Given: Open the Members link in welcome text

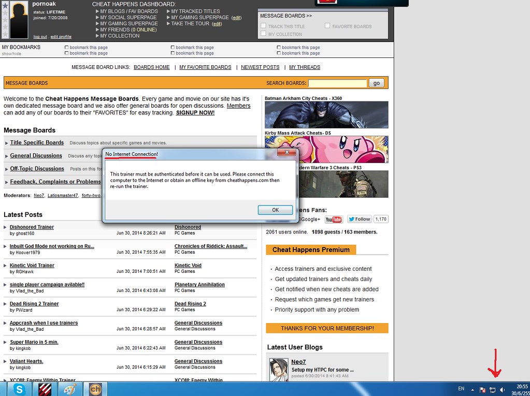Looking at the screenshot, I should click(239, 106).
